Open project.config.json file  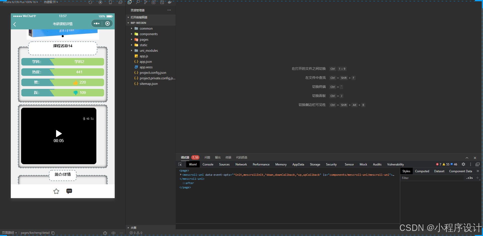pyautogui.click(x=153, y=73)
